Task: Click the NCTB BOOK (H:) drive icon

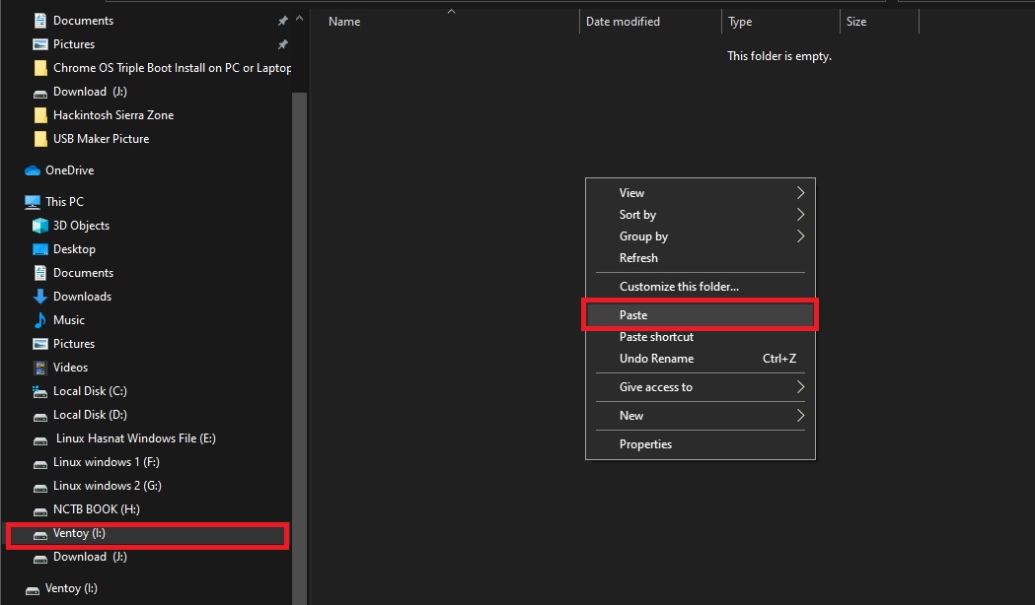Action: 40,509
